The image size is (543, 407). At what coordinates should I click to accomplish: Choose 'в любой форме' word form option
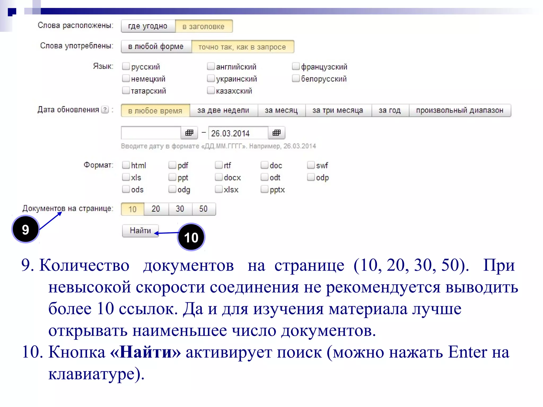point(156,47)
